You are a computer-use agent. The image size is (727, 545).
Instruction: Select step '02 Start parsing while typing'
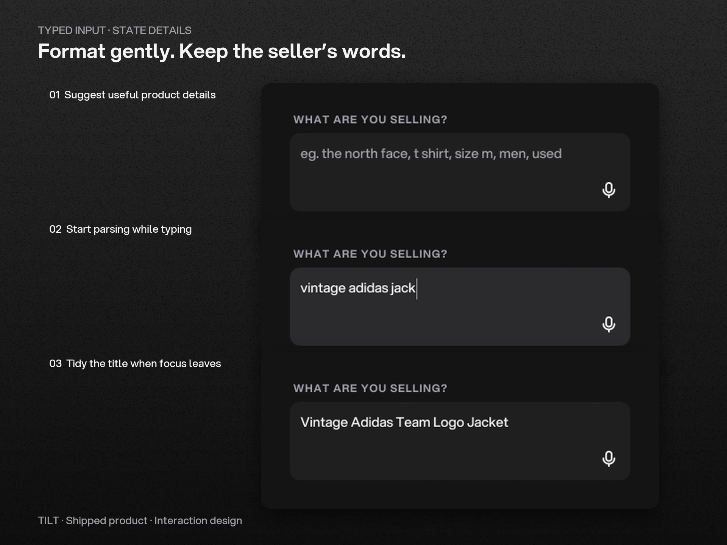pyautogui.click(x=120, y=229)
